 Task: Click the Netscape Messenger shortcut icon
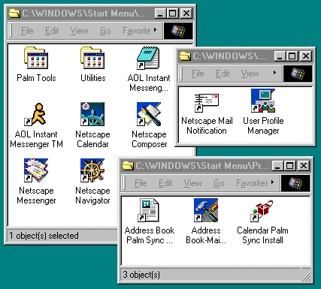coord(36,170)
